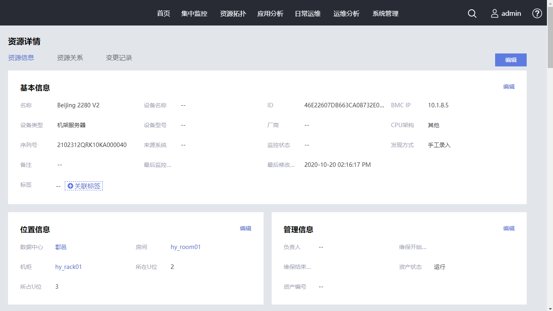Click 编辑 link in 管理信息 section

pyautogui.click(x=508, y=228)
